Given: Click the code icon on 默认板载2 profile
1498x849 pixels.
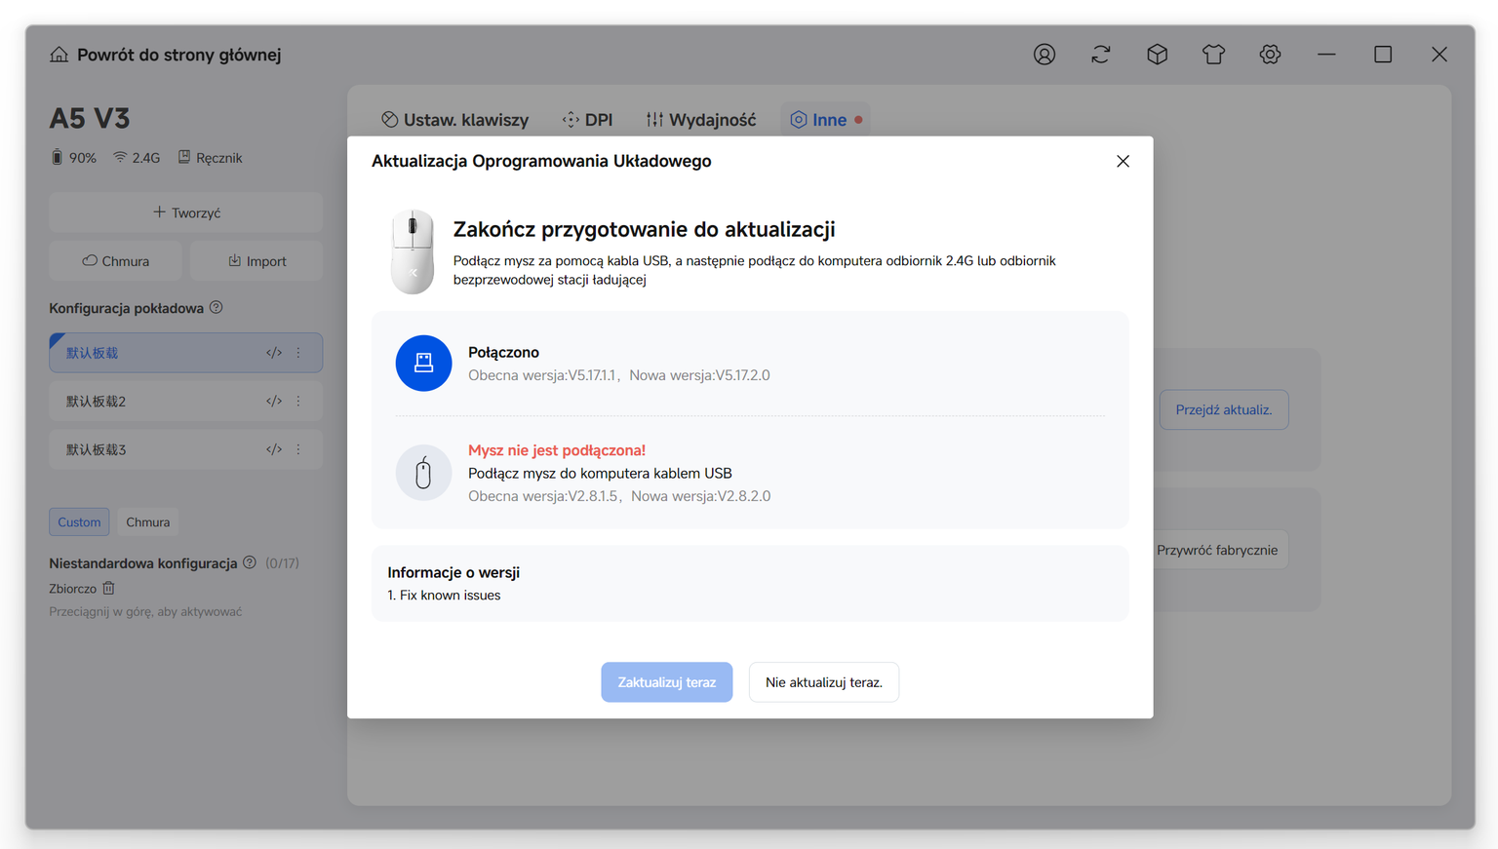Looking at the screenshot, I should [x=274, y=401].
